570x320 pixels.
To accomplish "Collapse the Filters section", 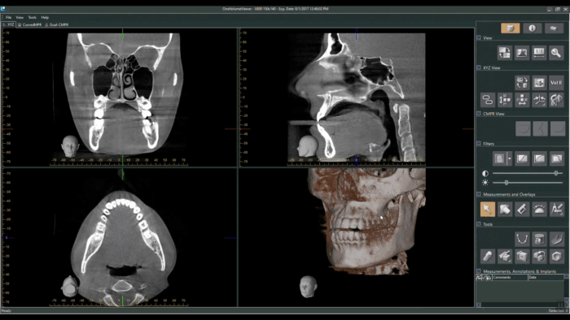I will point(479,144).
